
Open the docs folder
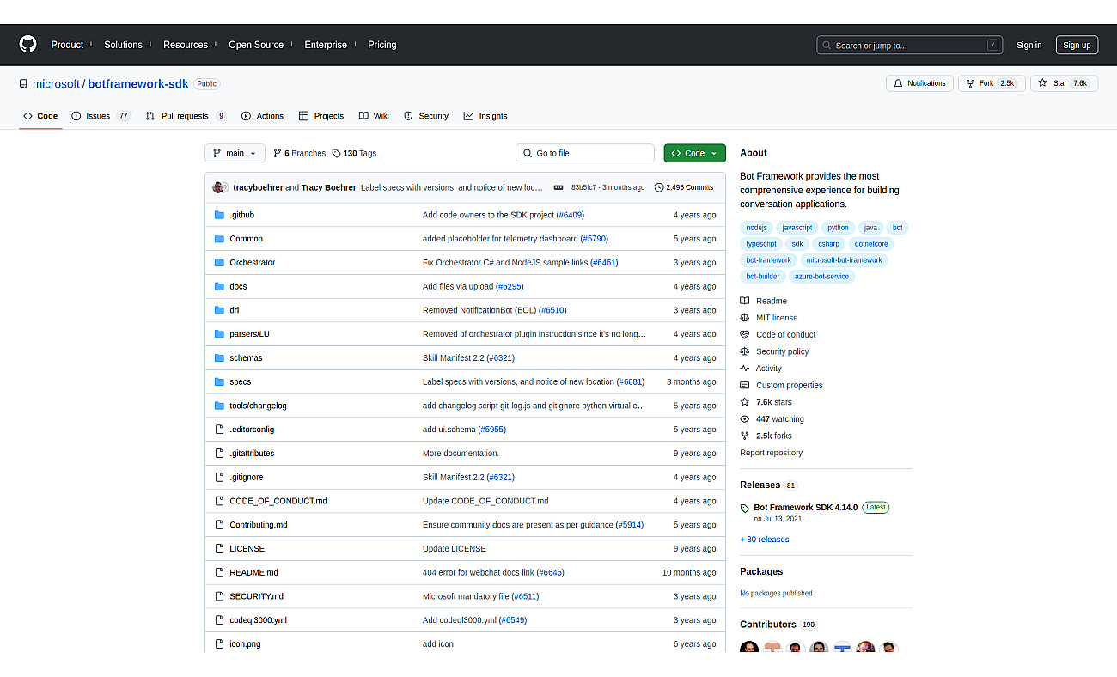pyautogui.click(x=238, y=286)
